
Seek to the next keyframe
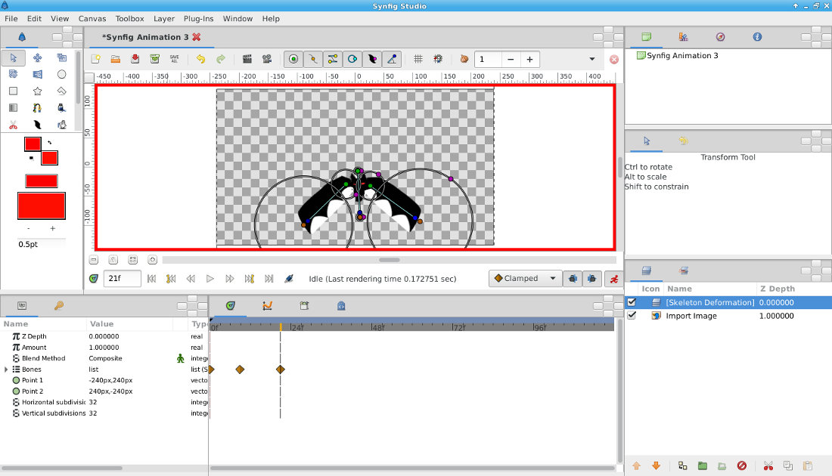pos(250,279)
